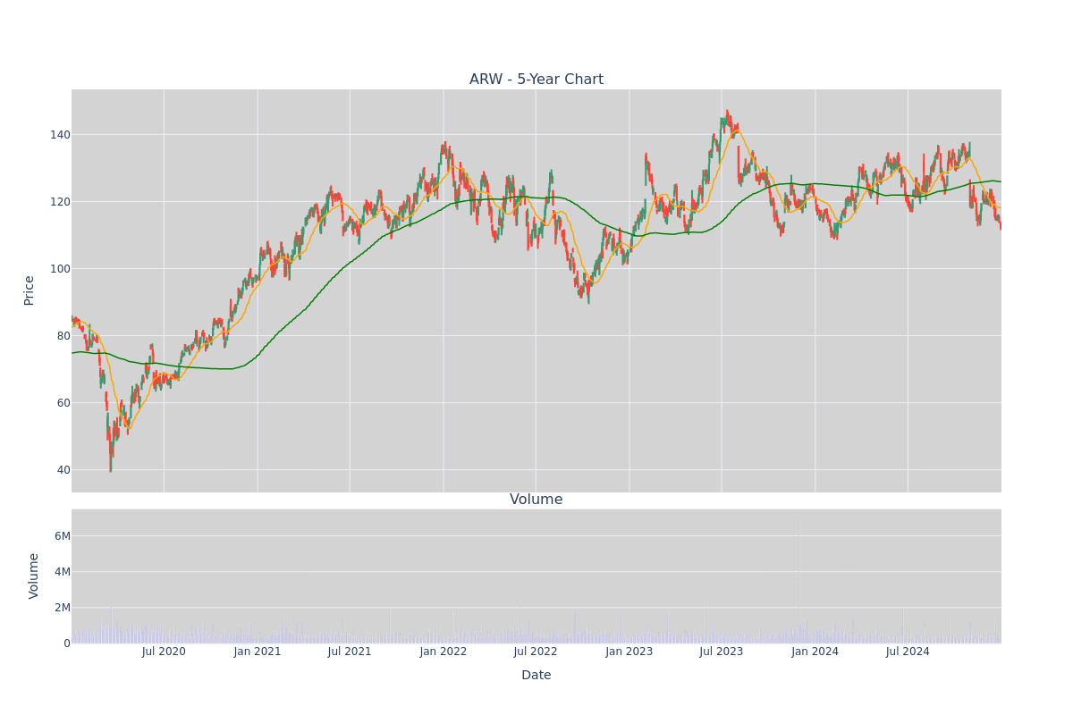The width and height of the screenshot is (1073, 715).
Task: Select the "Jan 2023" date tick
Action: pos(629,652)
